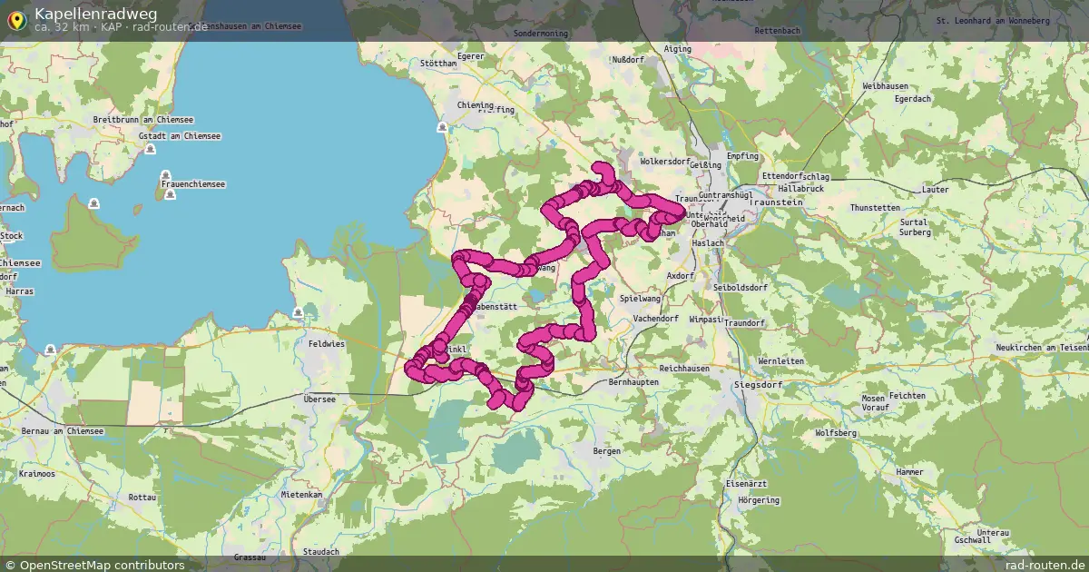The width and height of the screenshot is (1089, 572).
Task: Click ferry pier icon north of Feldwies
Action: click(298, 313)
